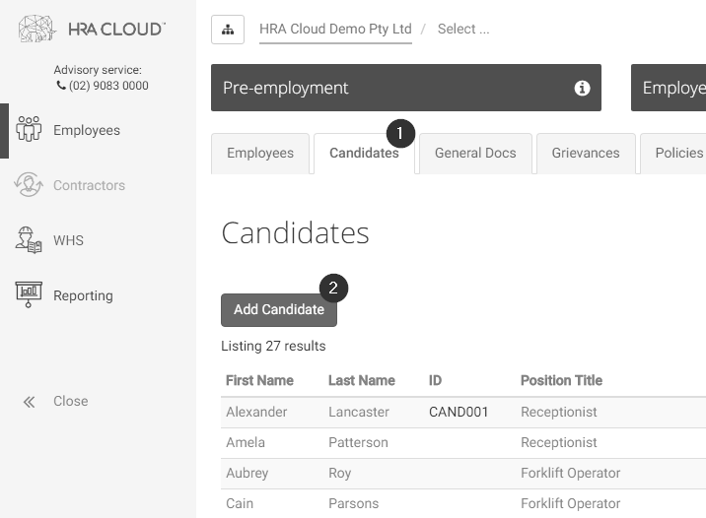Screen dimensions: 706x518
Task: Click the HRA Cloud elephant logo
Action: (36, 29)
